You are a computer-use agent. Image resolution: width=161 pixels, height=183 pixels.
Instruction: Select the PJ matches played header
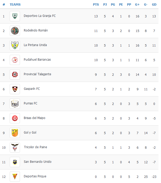click(105, 5)
